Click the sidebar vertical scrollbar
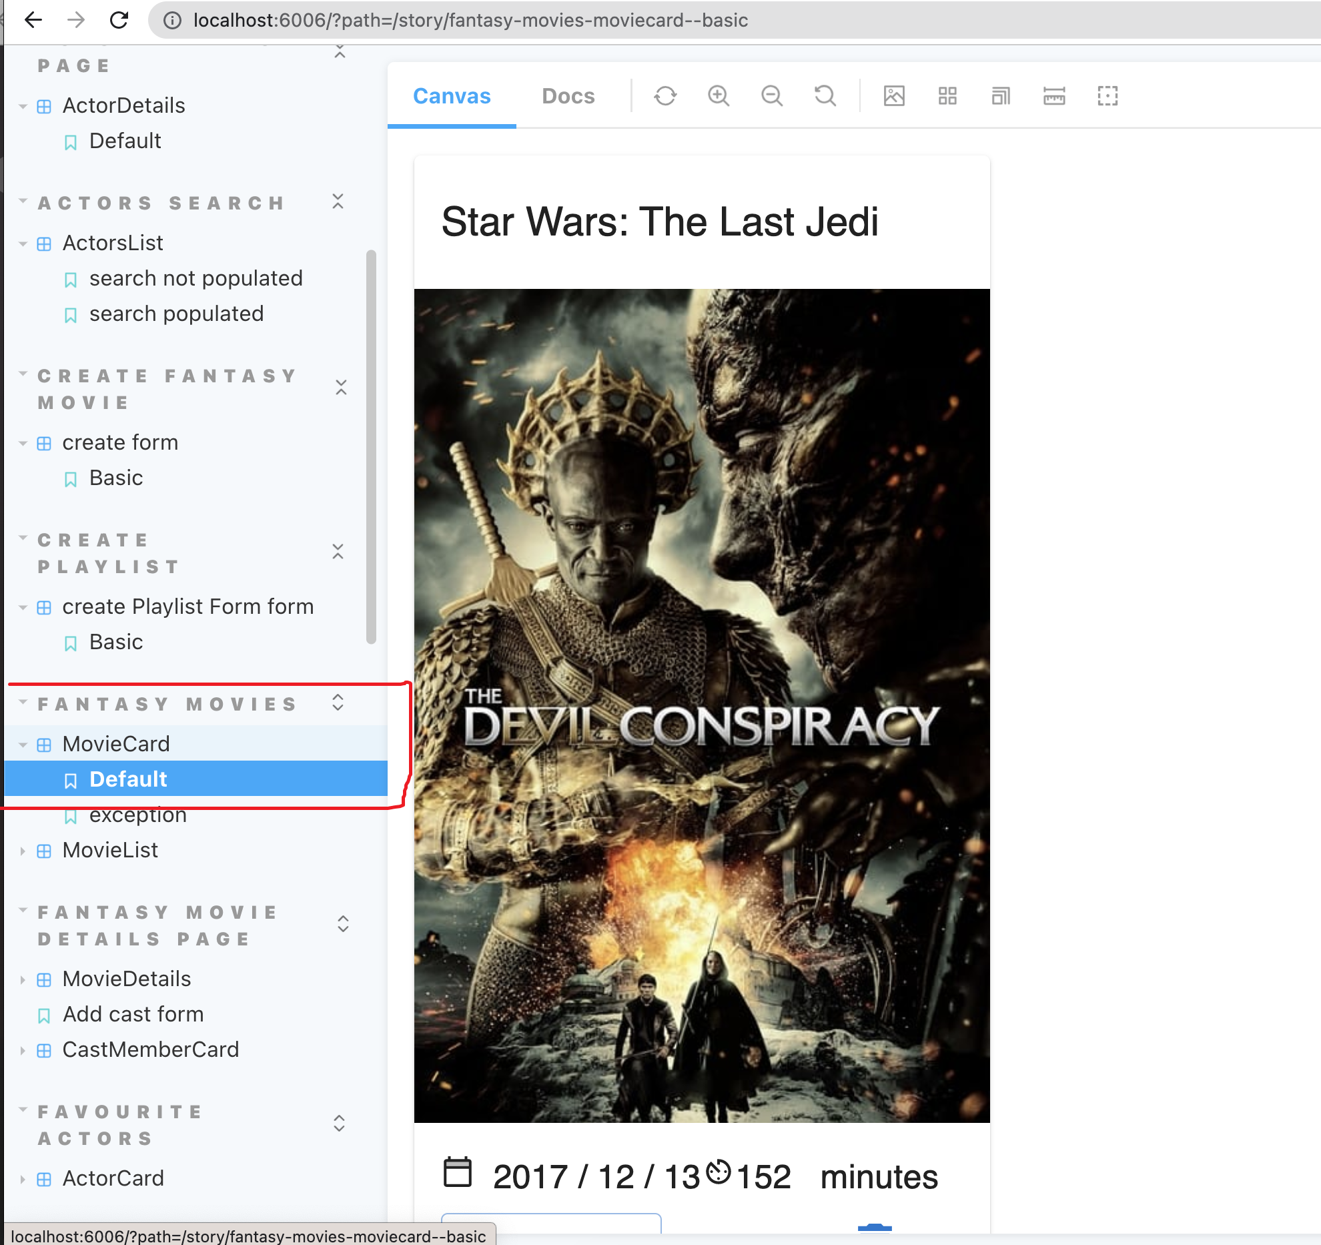The image size is (1321, 1245). pyautogui.click(x=371, y=447)
